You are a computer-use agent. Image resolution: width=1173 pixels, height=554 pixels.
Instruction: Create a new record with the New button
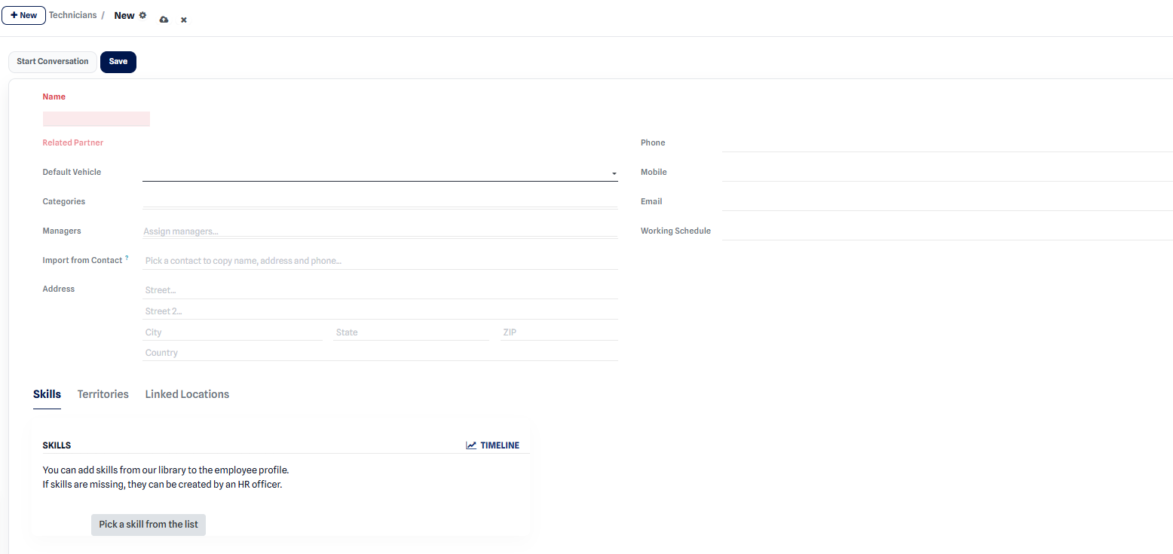pos(24,15)
